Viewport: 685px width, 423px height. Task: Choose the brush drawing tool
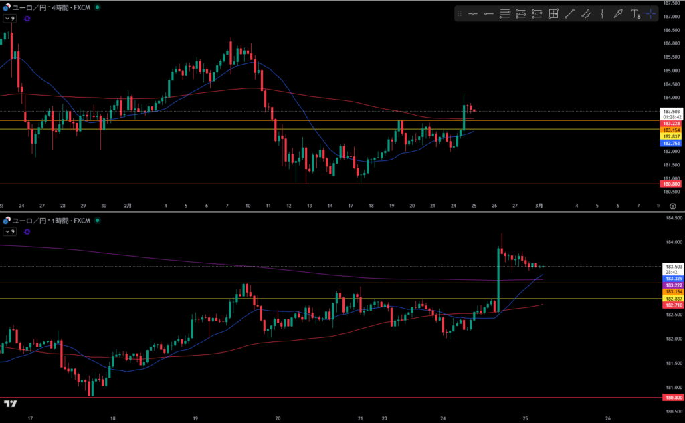pos(618,13)
